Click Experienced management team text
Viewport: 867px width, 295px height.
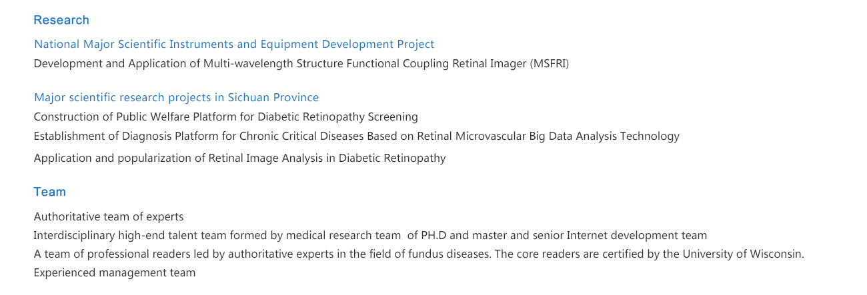pos(115,273)
